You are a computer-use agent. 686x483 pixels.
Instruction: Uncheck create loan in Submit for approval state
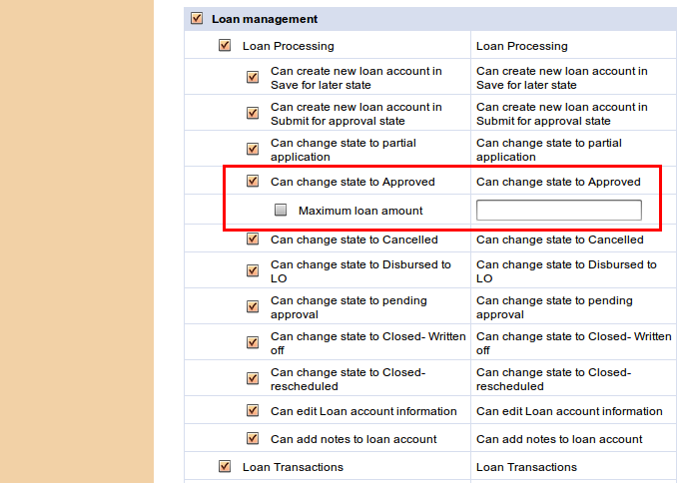[253, 114]
